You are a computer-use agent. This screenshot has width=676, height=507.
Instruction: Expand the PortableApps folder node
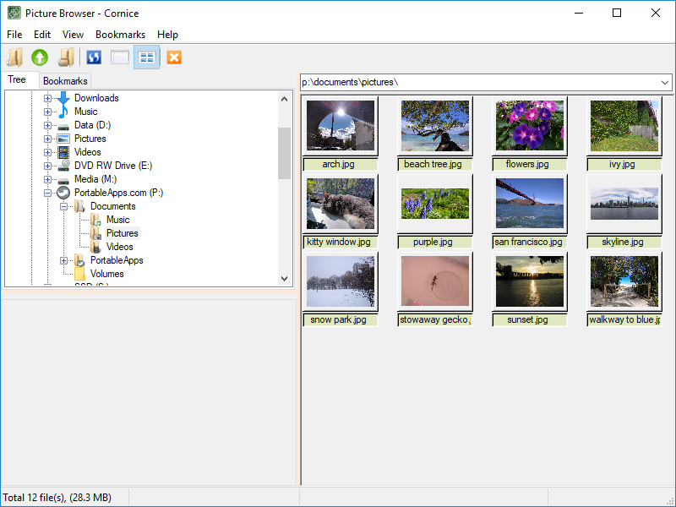pyautogui.click(x=64, y=260)
